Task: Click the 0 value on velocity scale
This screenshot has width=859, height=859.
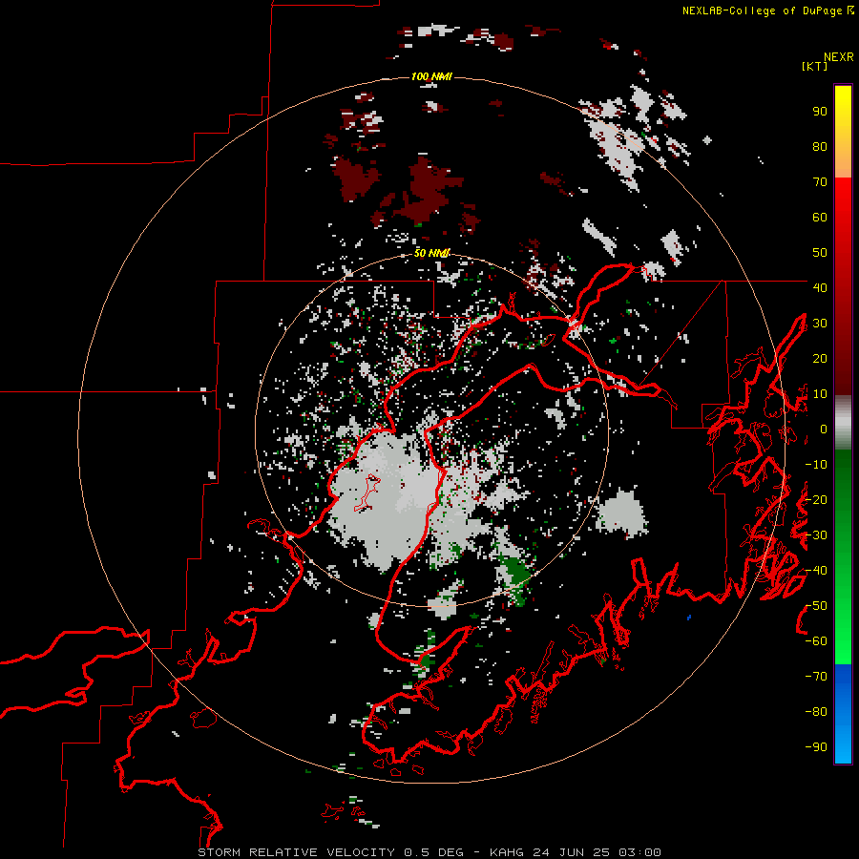Action: [824, 429]
